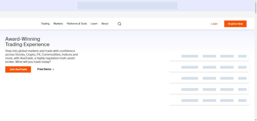Click the page vertical scrollbar thumb
Image resolution: width=257 pixels, height=121 pixels.
coord(256,8)
